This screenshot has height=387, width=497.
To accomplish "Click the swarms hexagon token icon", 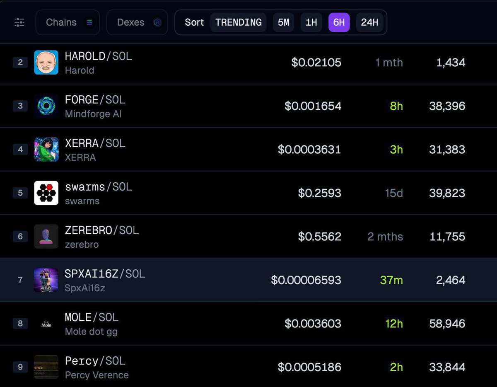I will click(46, 193).
